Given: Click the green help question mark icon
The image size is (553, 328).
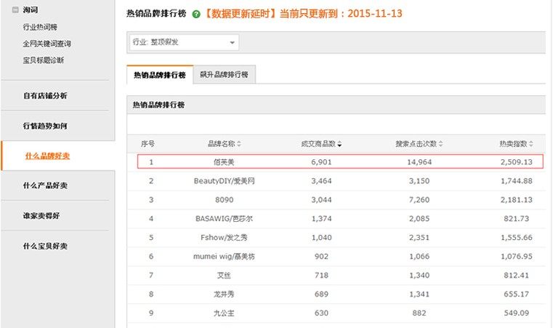Looking at the screenshot, I should (196, 14).
